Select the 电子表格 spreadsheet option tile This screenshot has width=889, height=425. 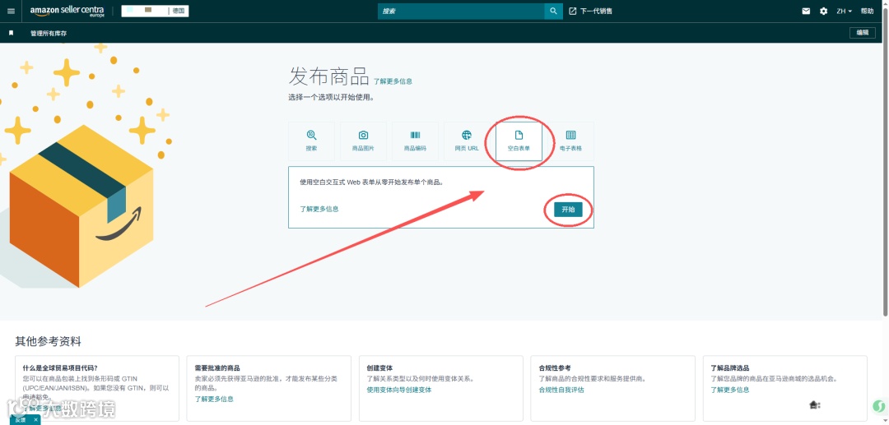coord(570,141)
